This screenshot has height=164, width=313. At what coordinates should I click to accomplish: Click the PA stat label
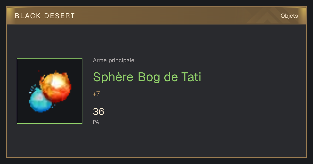click(x=96, y=122)
